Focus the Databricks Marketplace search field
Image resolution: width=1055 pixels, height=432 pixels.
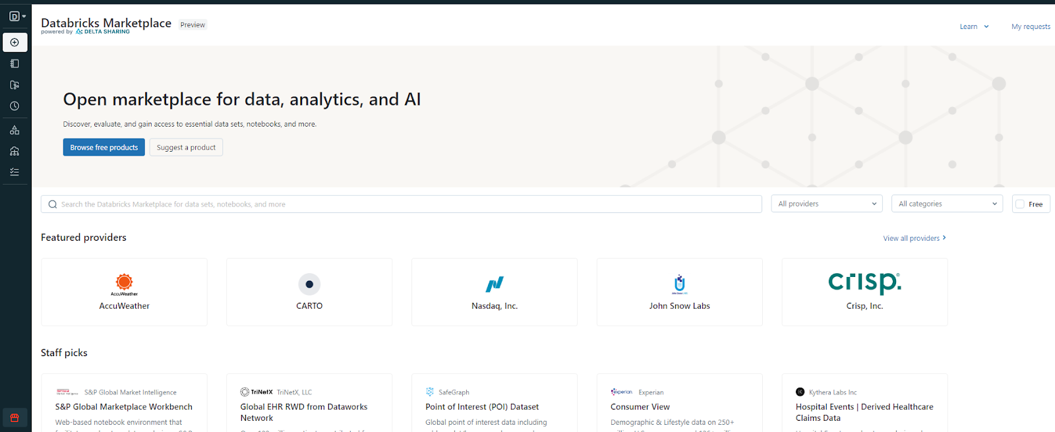click(x=401, y=204)
